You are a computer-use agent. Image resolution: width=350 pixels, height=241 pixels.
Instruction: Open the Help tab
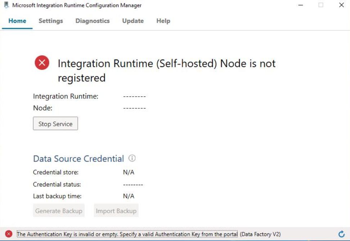(x=163, y=21)
